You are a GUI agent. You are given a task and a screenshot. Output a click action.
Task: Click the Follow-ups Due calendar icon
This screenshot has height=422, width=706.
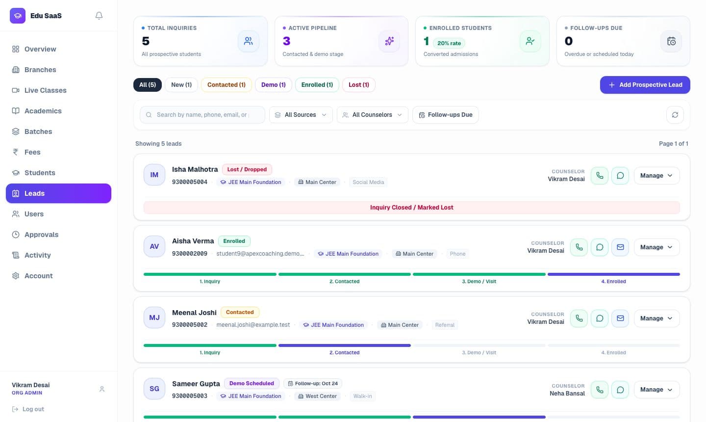click(671, 41)
